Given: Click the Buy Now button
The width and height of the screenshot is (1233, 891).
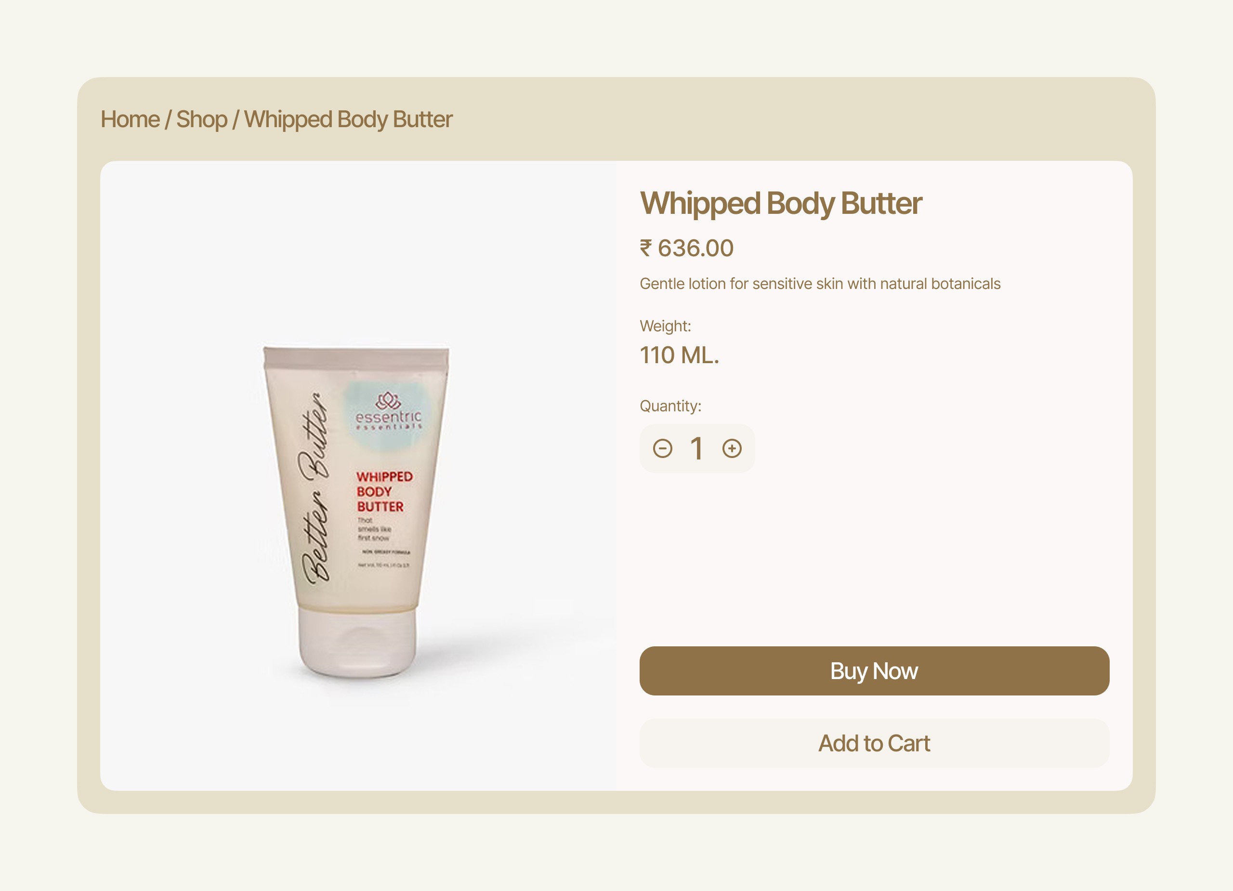Looking at the screenshot, I should click(x=874, y=671).
